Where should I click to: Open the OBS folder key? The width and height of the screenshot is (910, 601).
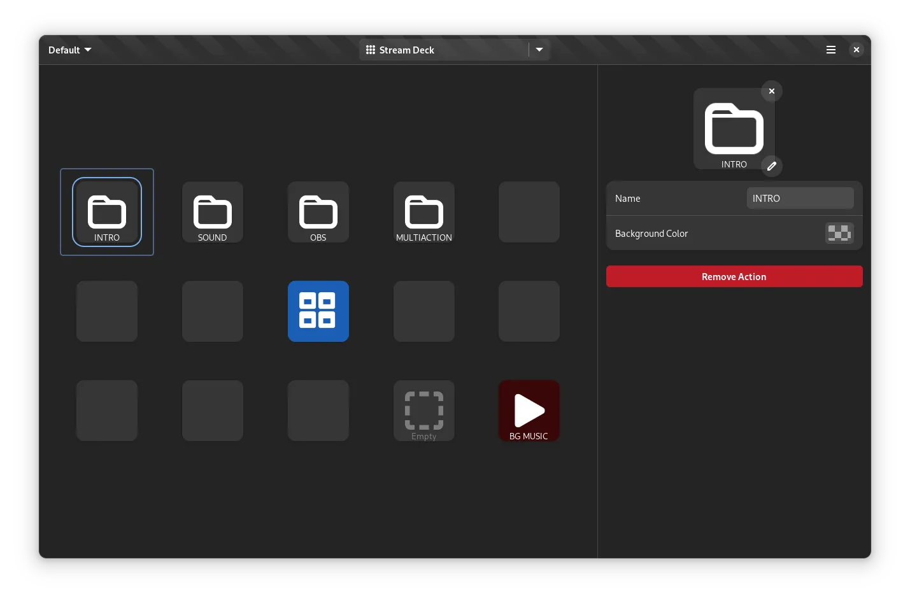click(318, 212)
